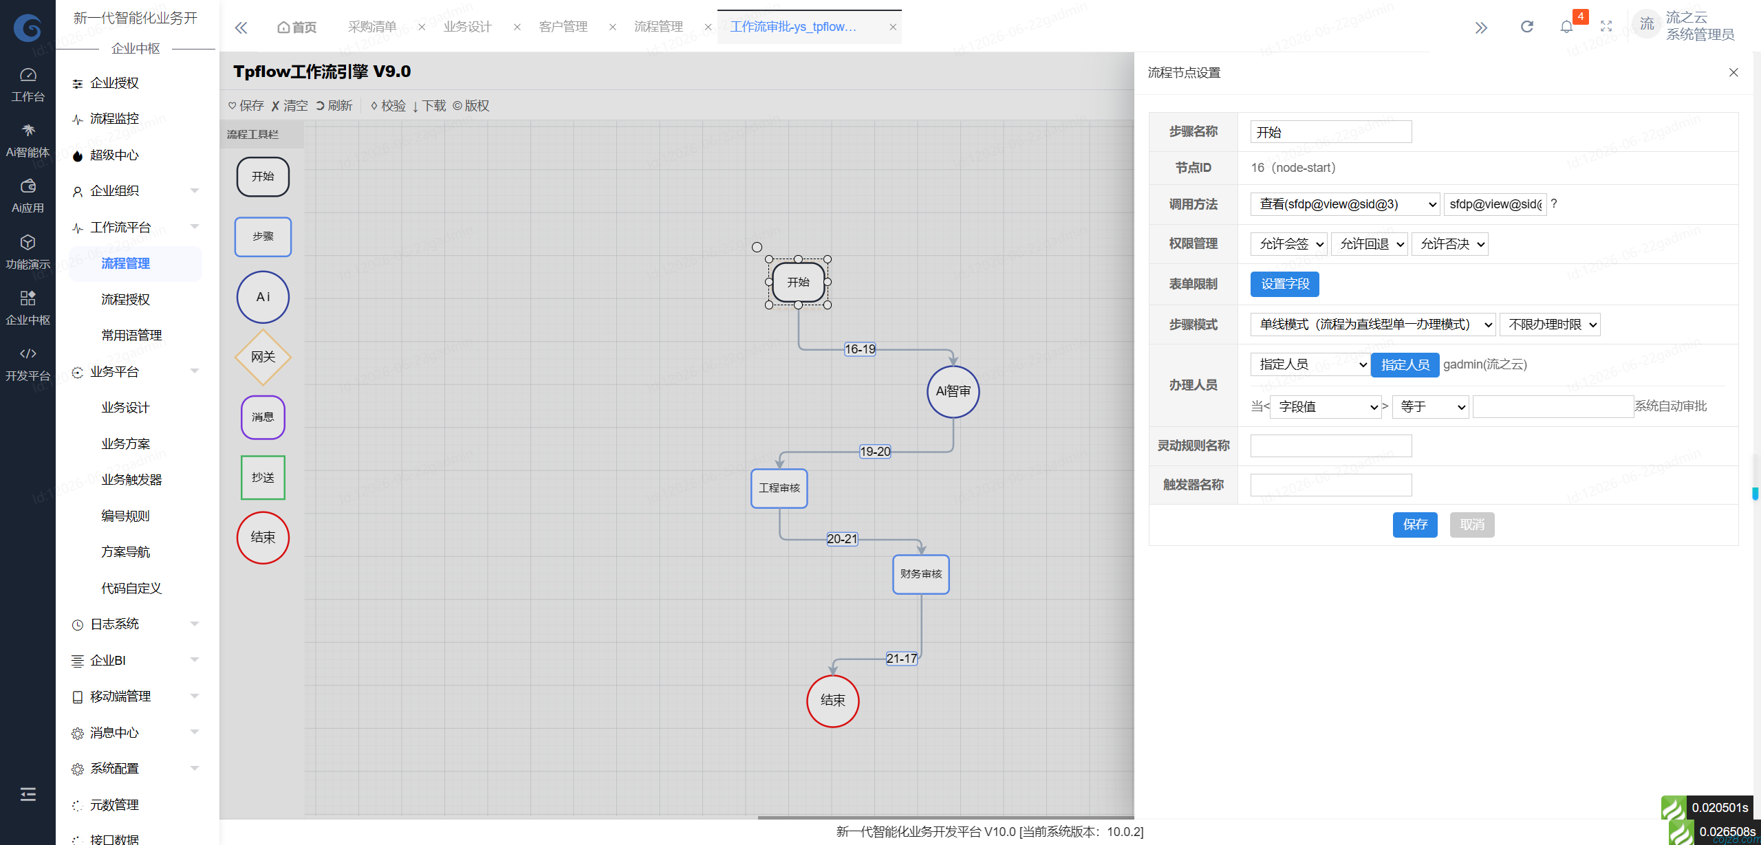Screen dimensions: 1761x845
Task: Open the 允许回退 dropdown
Action: click(x=1369, y=244)
